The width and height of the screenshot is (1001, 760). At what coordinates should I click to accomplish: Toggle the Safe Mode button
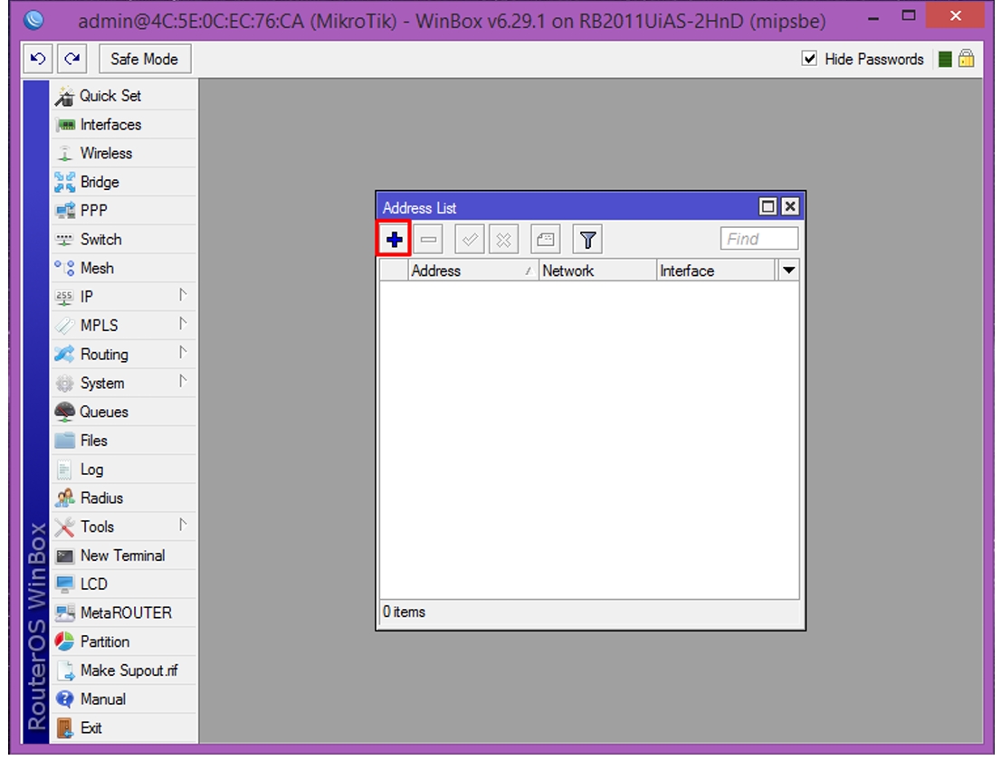144,60
